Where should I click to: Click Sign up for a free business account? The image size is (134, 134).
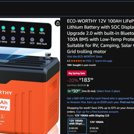pos(97,112)
